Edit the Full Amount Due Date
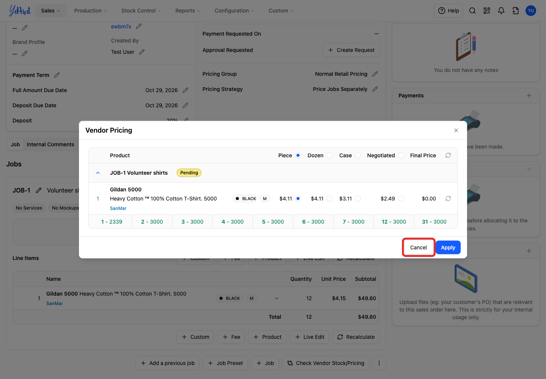The width and height of the screenshot is (546, 379). click(185, 90)
